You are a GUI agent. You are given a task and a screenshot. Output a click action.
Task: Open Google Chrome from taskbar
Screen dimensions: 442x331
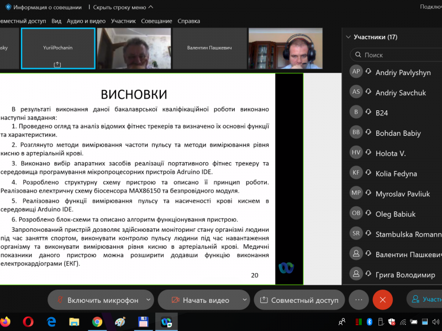click(97, 322)
